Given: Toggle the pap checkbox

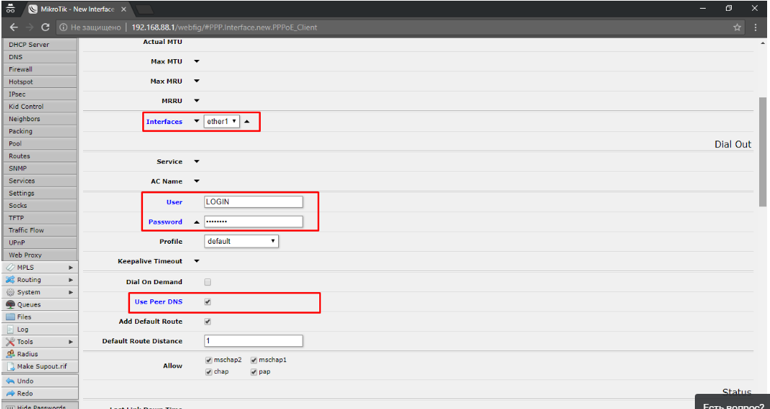Looking at the screenshot, I should pyautogui.click(x=254, y=371).
